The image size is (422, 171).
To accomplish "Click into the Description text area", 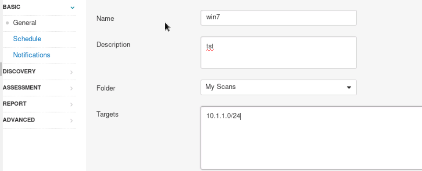I will (x=278, y=53).
